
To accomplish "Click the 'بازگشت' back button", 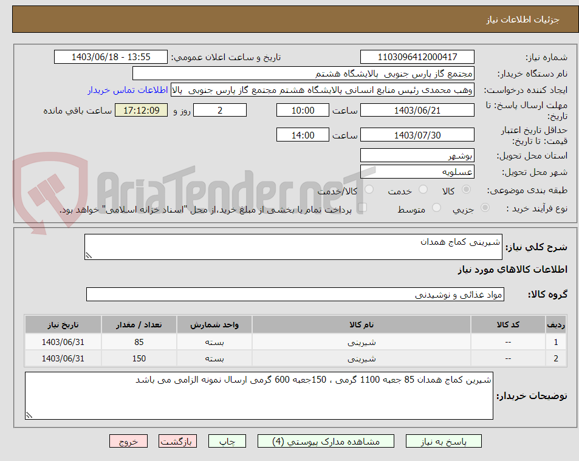I will click(x=177, y=442).
